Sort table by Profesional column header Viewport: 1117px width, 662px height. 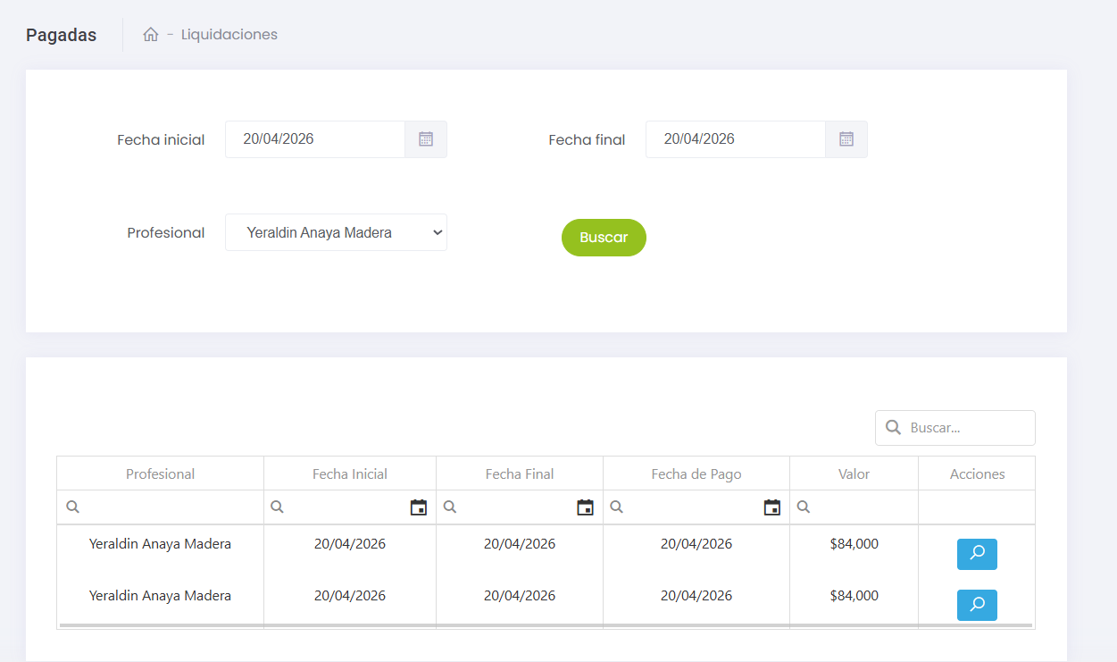(160, 474)
